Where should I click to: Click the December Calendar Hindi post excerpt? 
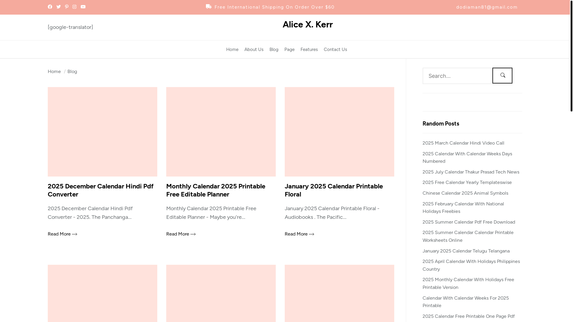click(90, 213)
